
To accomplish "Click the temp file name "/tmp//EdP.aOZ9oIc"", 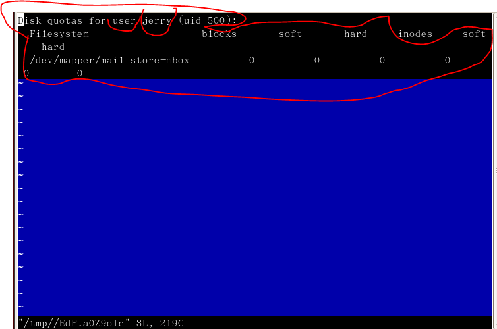I will pos(74,323).
